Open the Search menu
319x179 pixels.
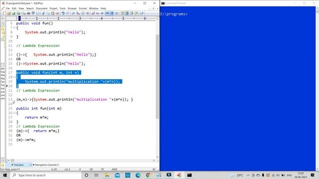pyautogui.click(x=30, y=8)
